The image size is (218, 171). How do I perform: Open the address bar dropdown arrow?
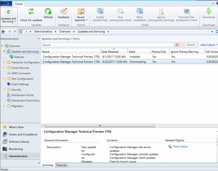pyautogui.click(x=212, y=32)
